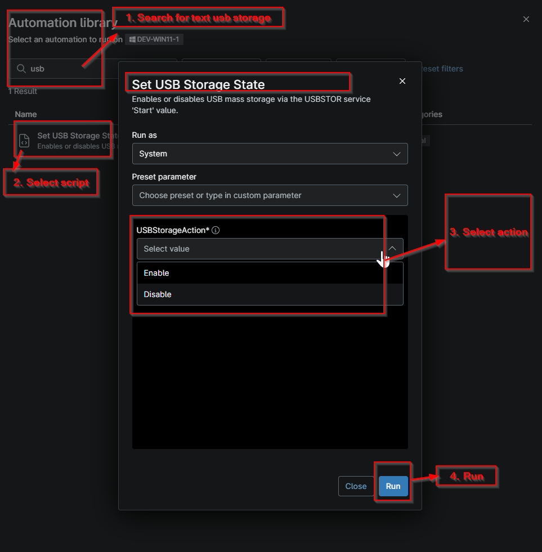Close the Automation library panel
Screen dimensions: 542x552
526,19
